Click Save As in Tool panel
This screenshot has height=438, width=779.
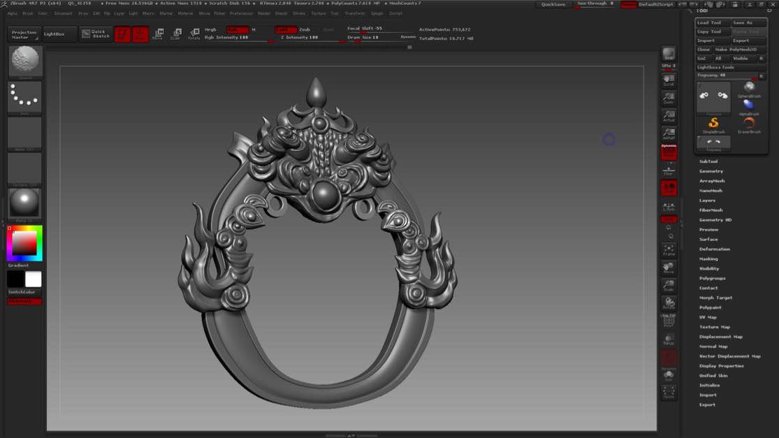point(749,23)
